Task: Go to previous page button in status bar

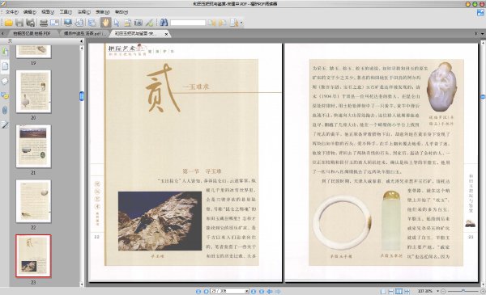Action: [206, 291]
